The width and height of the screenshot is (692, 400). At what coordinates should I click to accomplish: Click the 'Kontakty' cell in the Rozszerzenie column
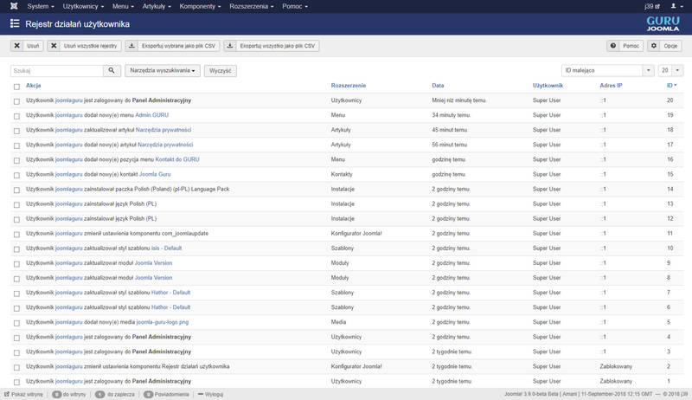[x=342, y=174]
